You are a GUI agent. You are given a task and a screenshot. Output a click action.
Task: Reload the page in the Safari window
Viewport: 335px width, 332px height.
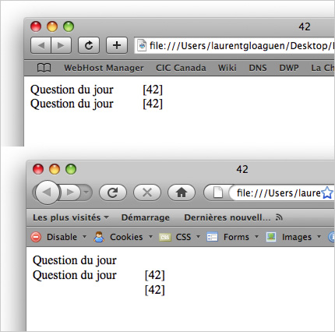pos(89,45)
